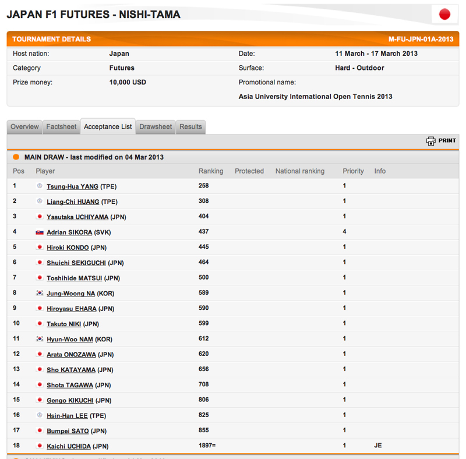Click the Korean flag beside Hyun-Woo NAM

(40, 338)
